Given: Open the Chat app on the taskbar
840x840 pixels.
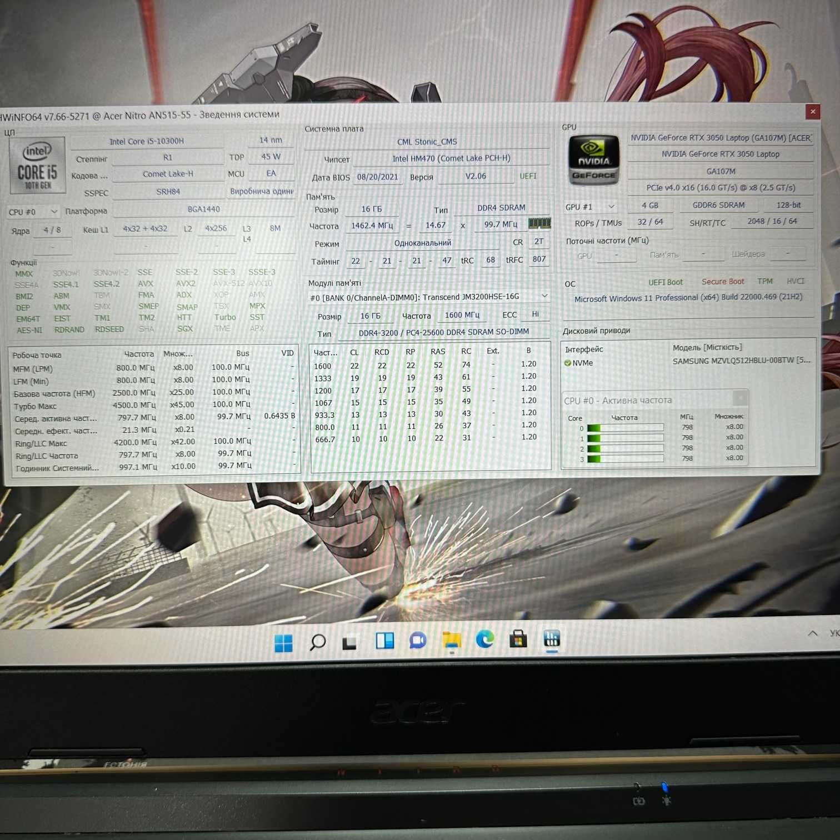Looking at the screenshot, I should pyautogui.click(x=418, y=641).
